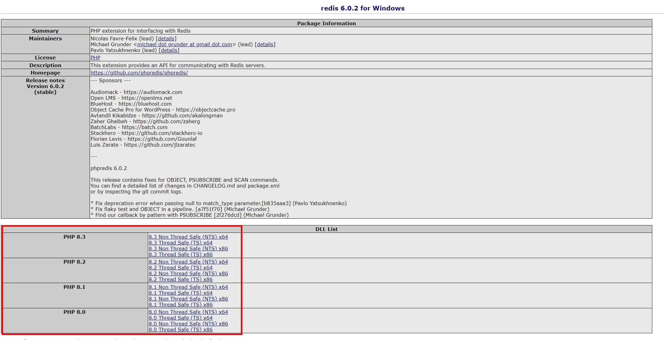Click the 'Description' row label
The height and width of the screenshot is (340, 664).
coord(45,65)
